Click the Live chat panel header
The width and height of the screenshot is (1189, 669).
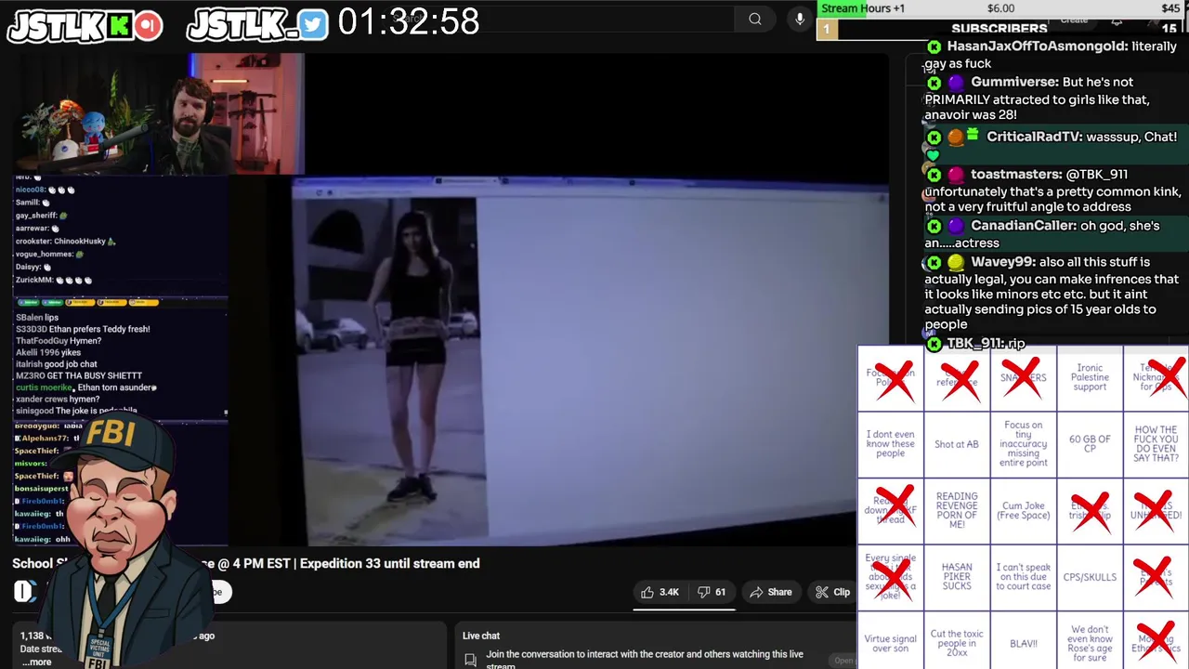pos(481,636)
